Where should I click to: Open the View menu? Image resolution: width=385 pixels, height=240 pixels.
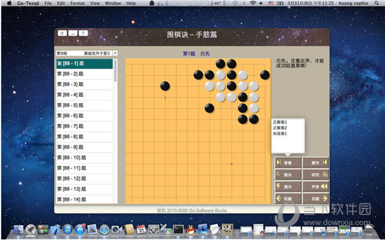95,3
